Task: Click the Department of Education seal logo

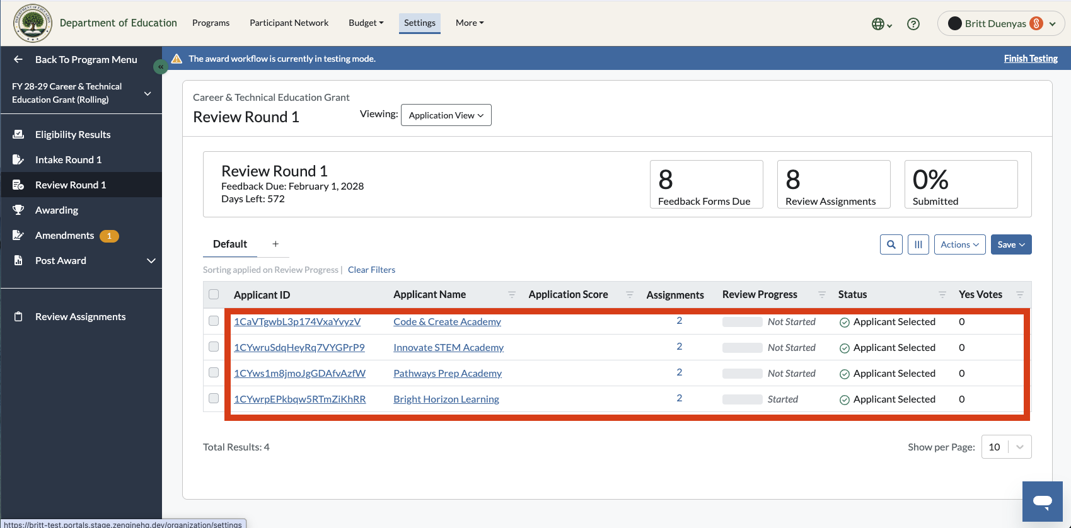Action: tap(33, 23)
